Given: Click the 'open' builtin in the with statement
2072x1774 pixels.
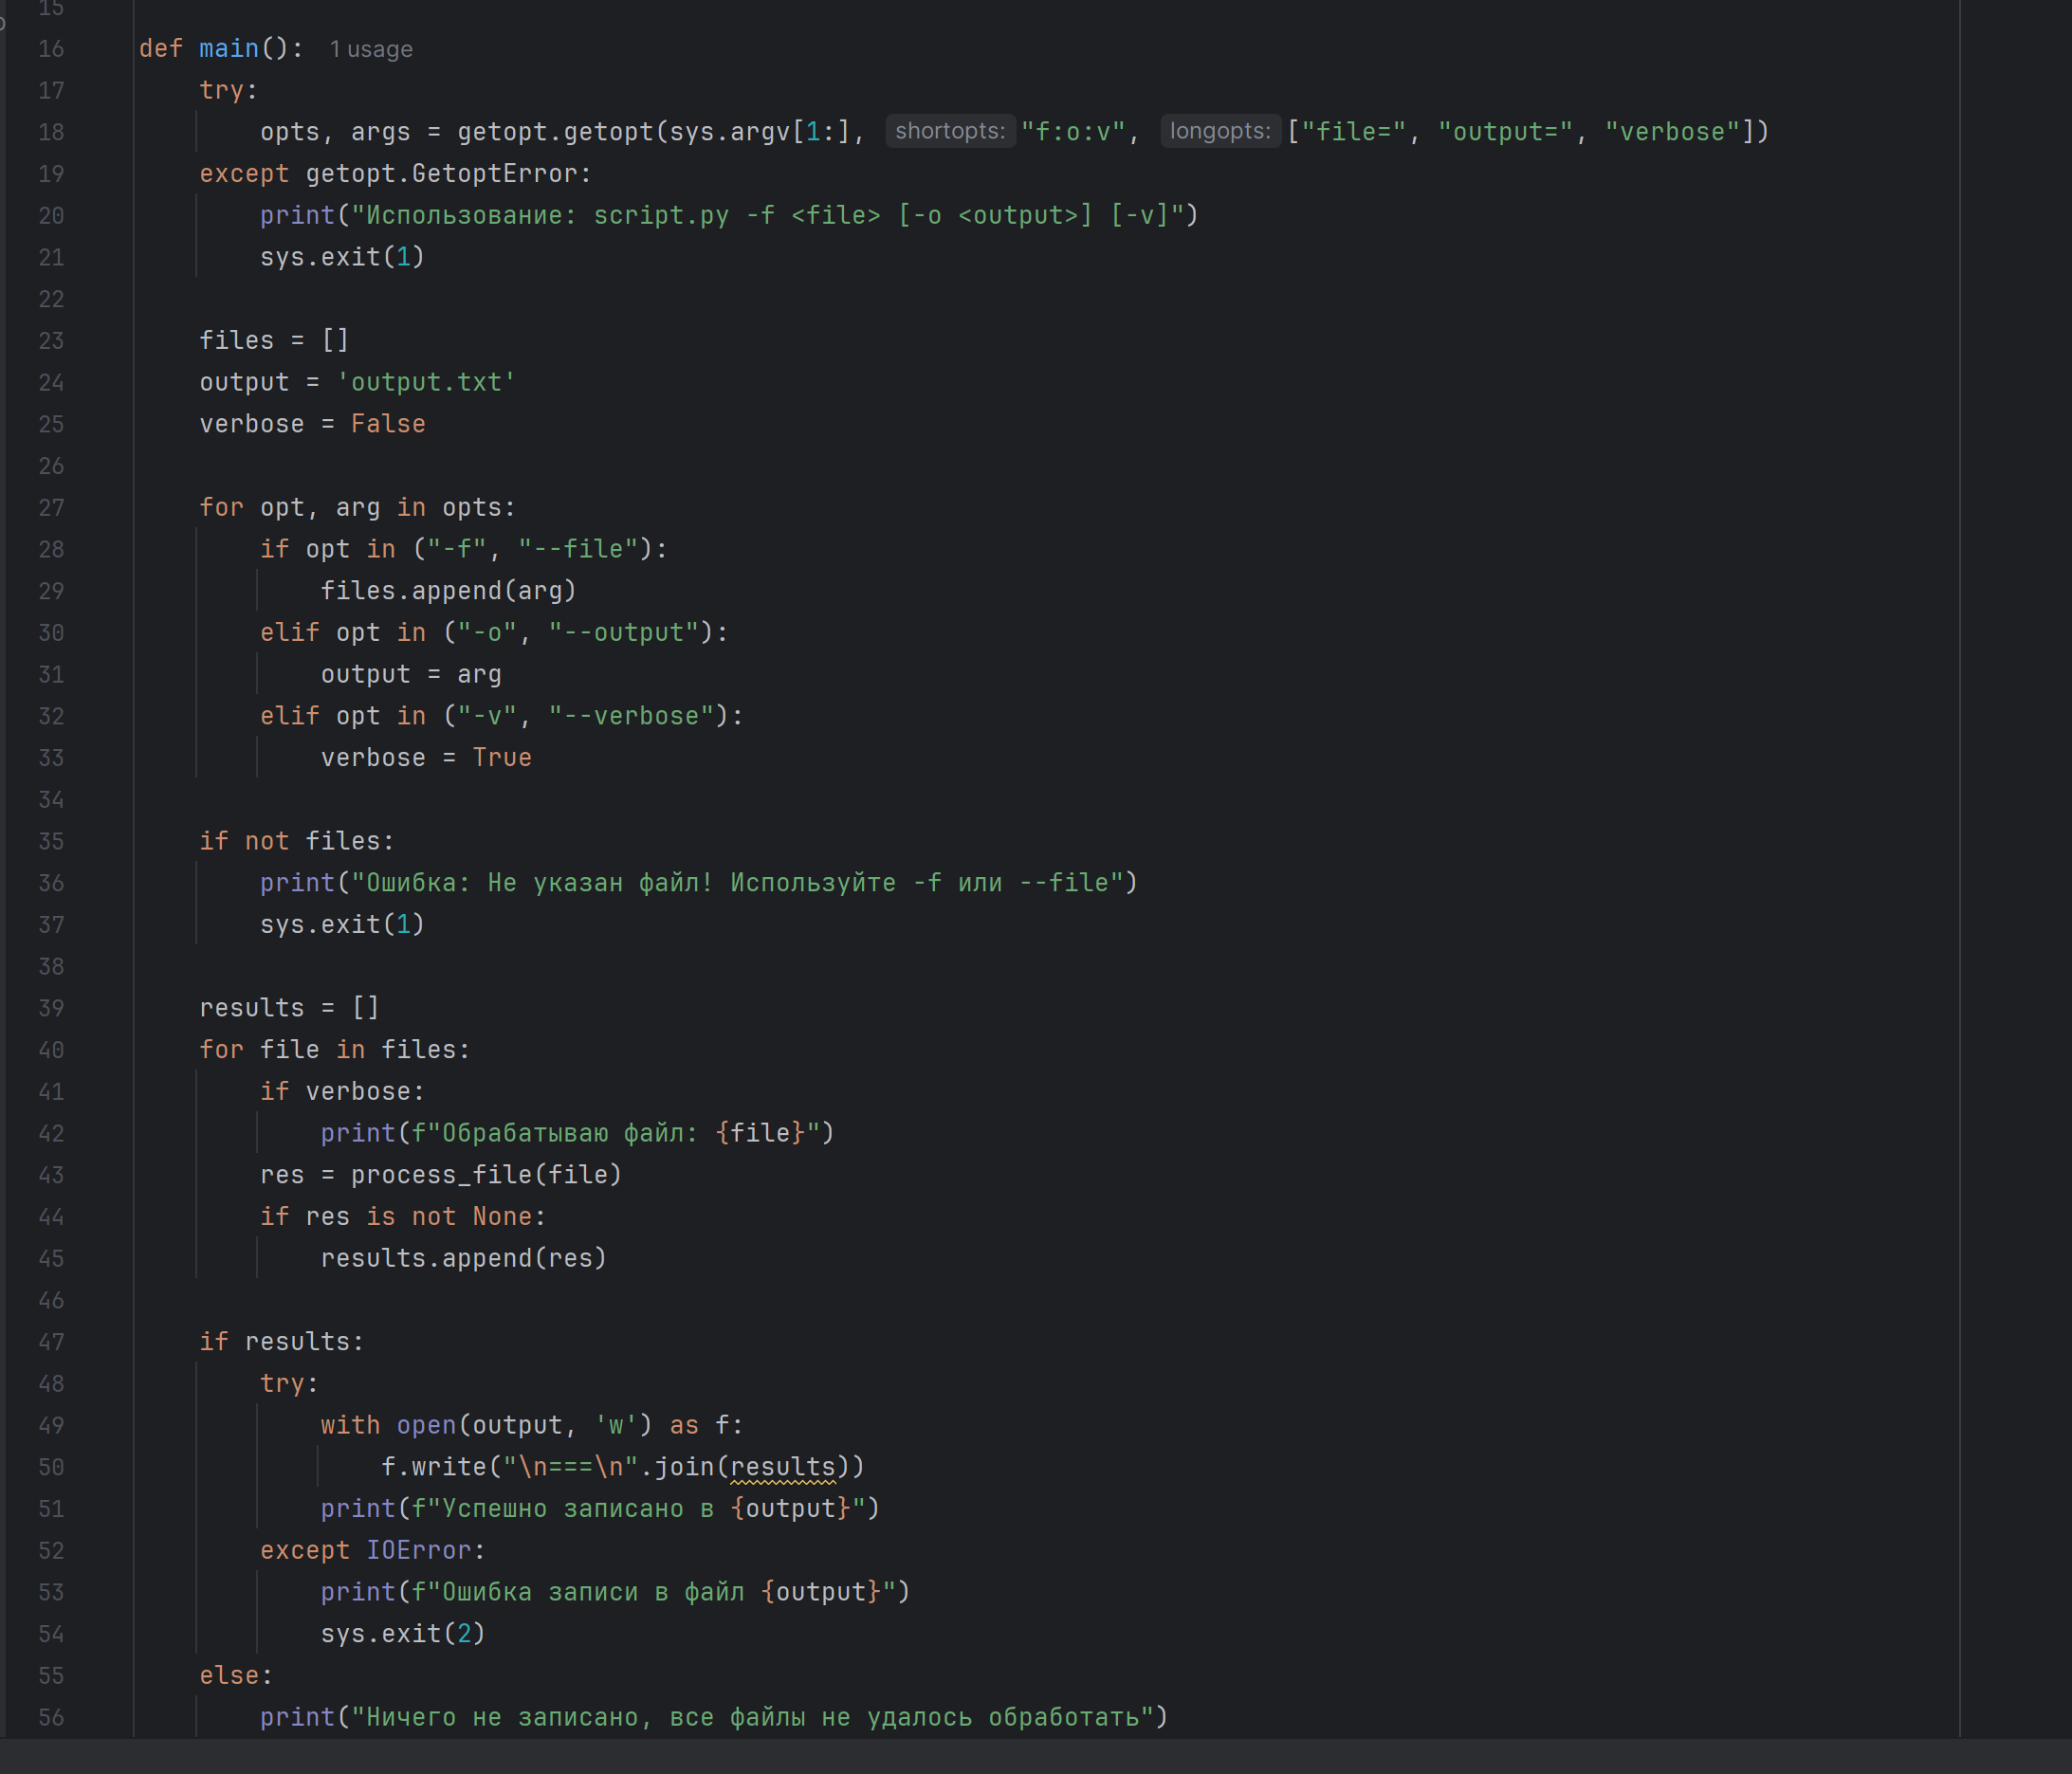Looking at the screenshot, I should pos(426,1425).
